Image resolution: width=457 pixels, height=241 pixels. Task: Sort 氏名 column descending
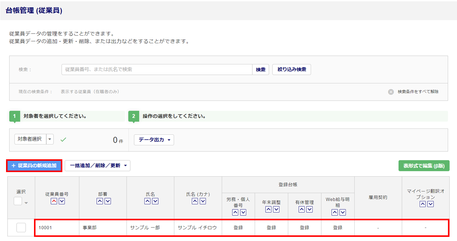point(155,201)
